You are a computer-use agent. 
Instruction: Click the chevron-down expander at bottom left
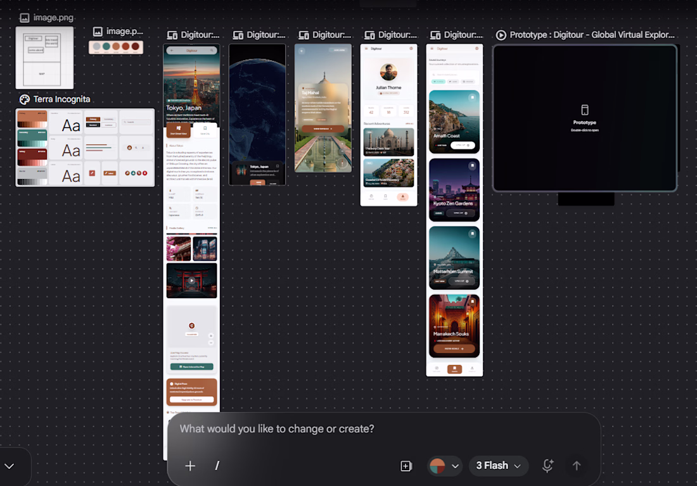10,466
